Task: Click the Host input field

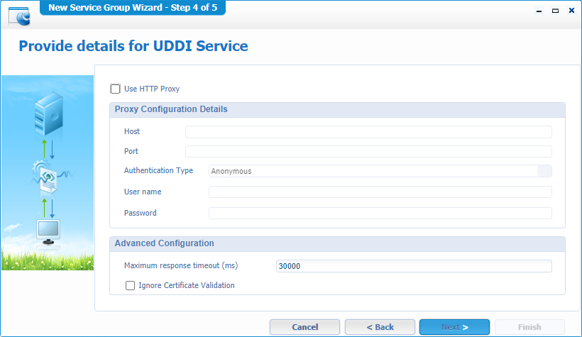Action: 368,132
